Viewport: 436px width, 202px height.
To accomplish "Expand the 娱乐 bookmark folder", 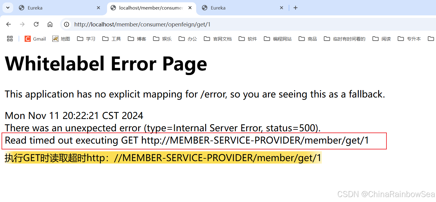I will click(162, 39).
